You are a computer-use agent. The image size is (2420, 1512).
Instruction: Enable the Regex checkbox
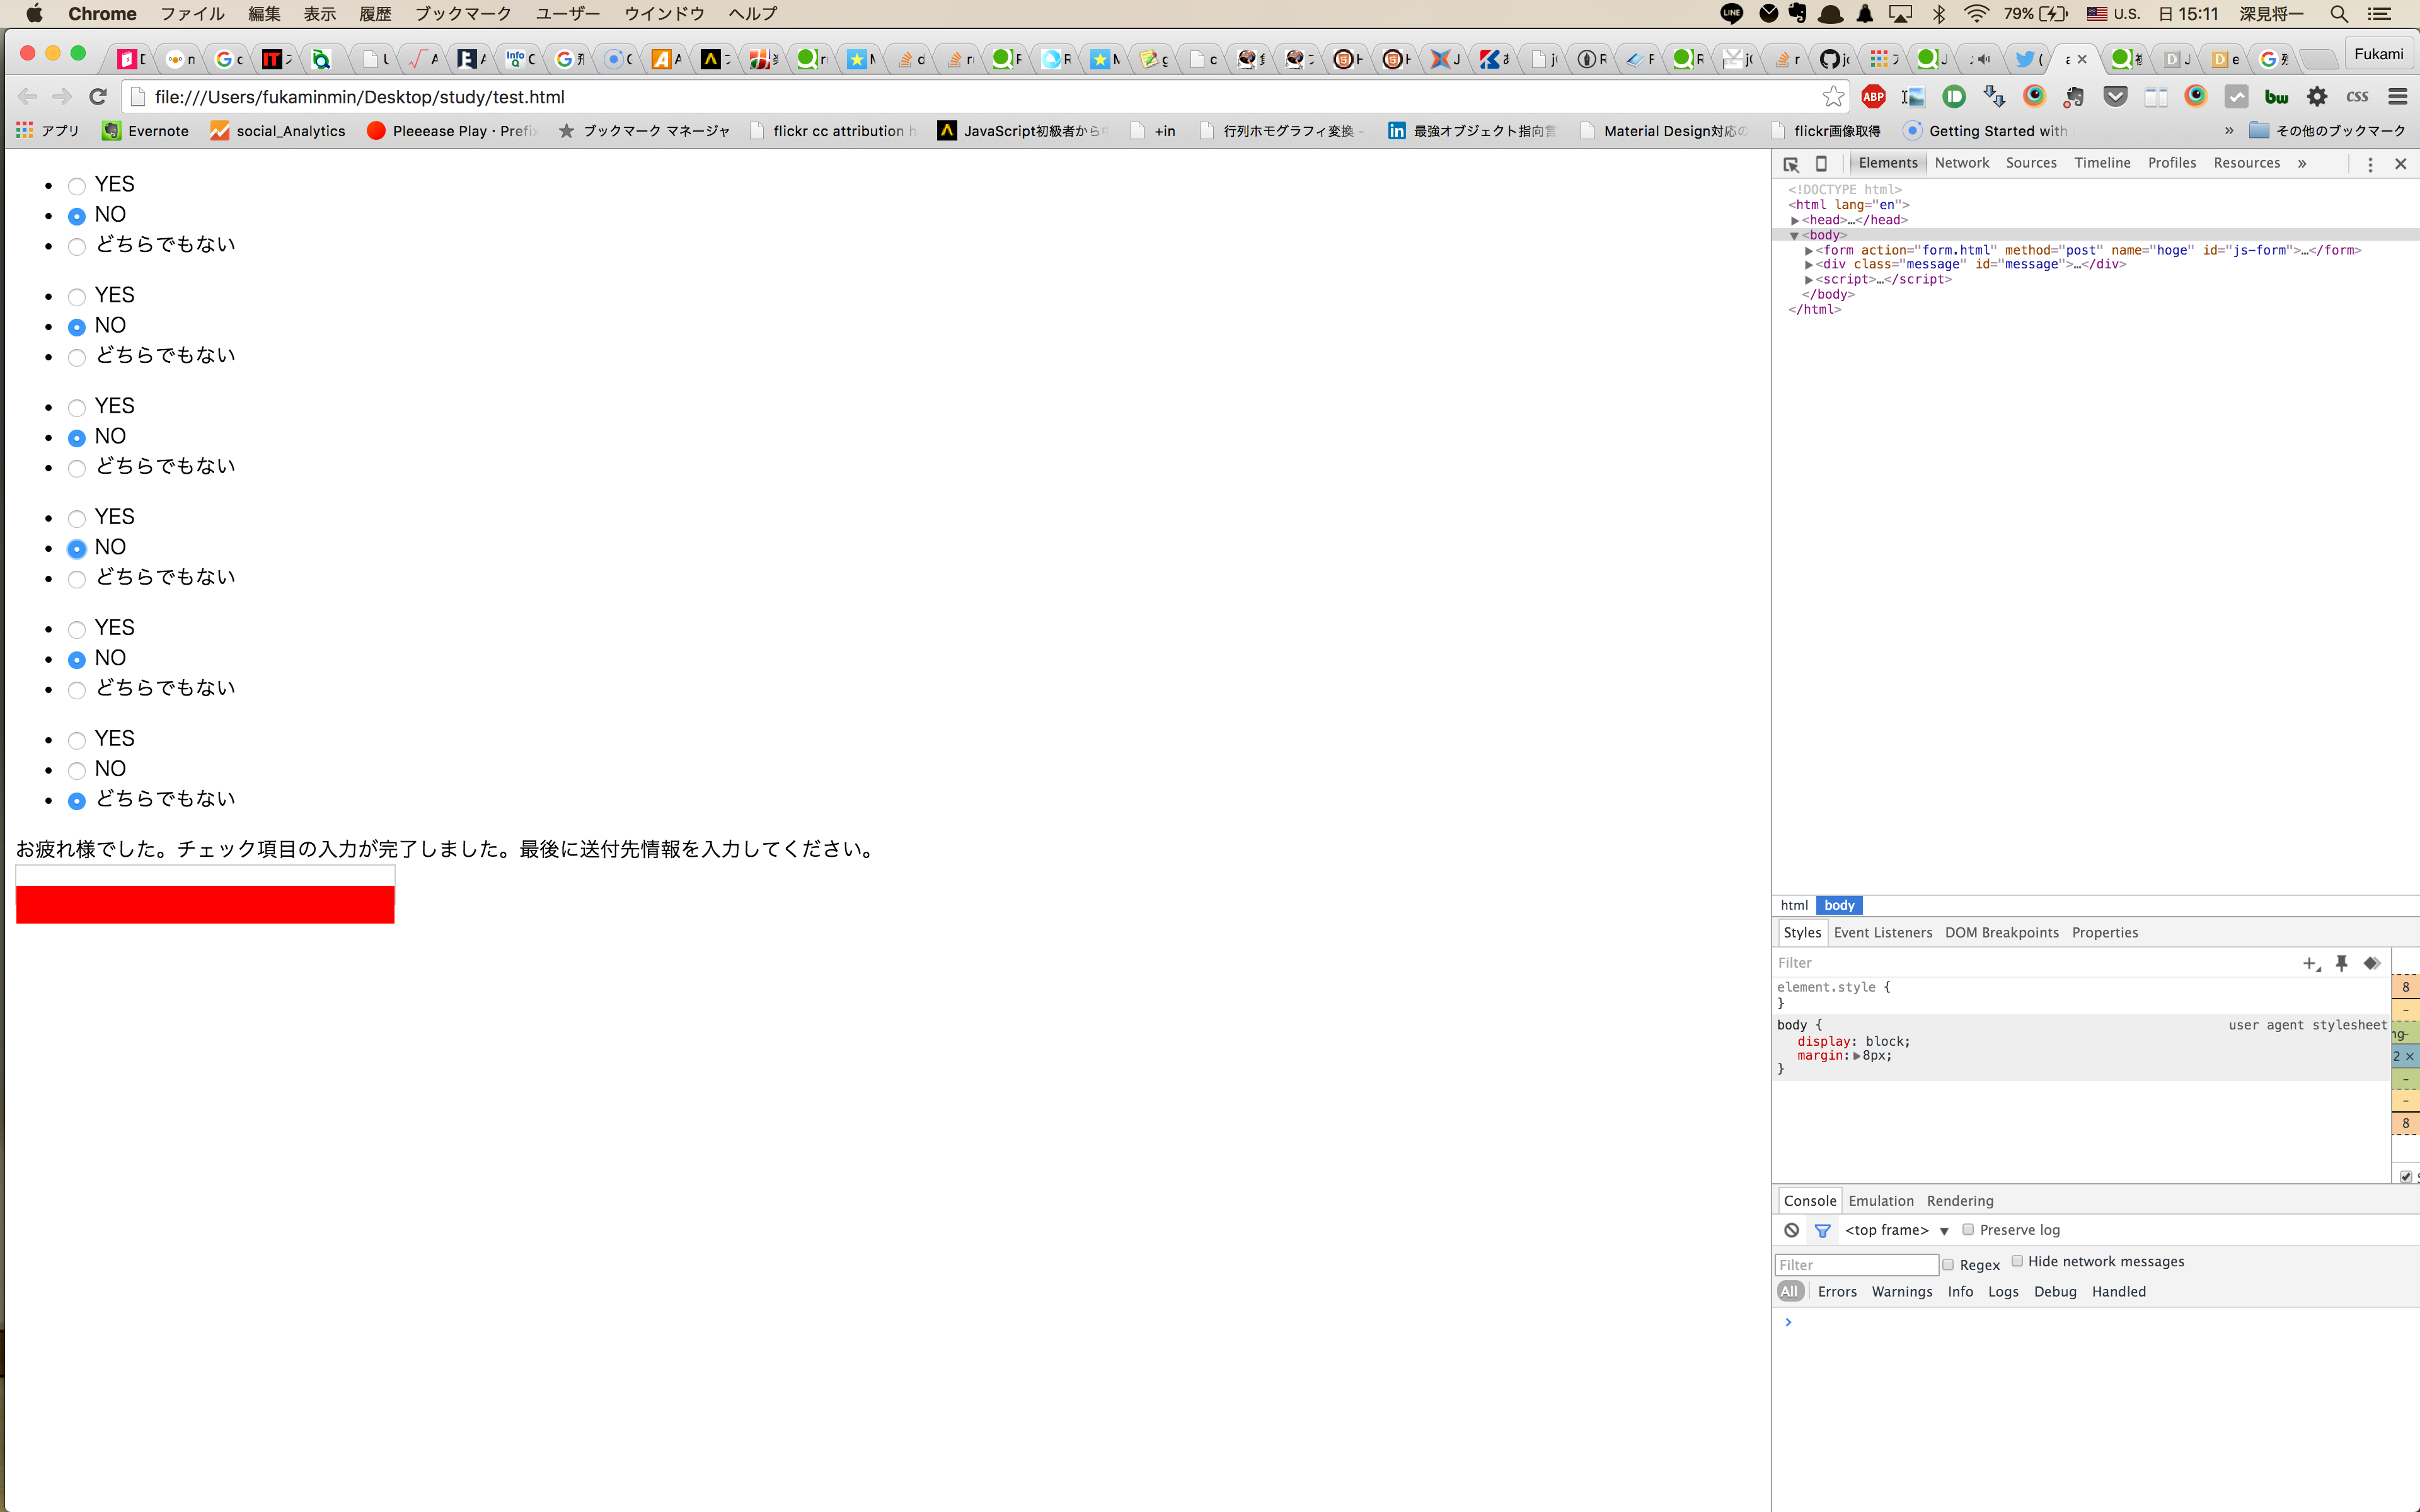pyautogui.click(x=1947, y=1265)
